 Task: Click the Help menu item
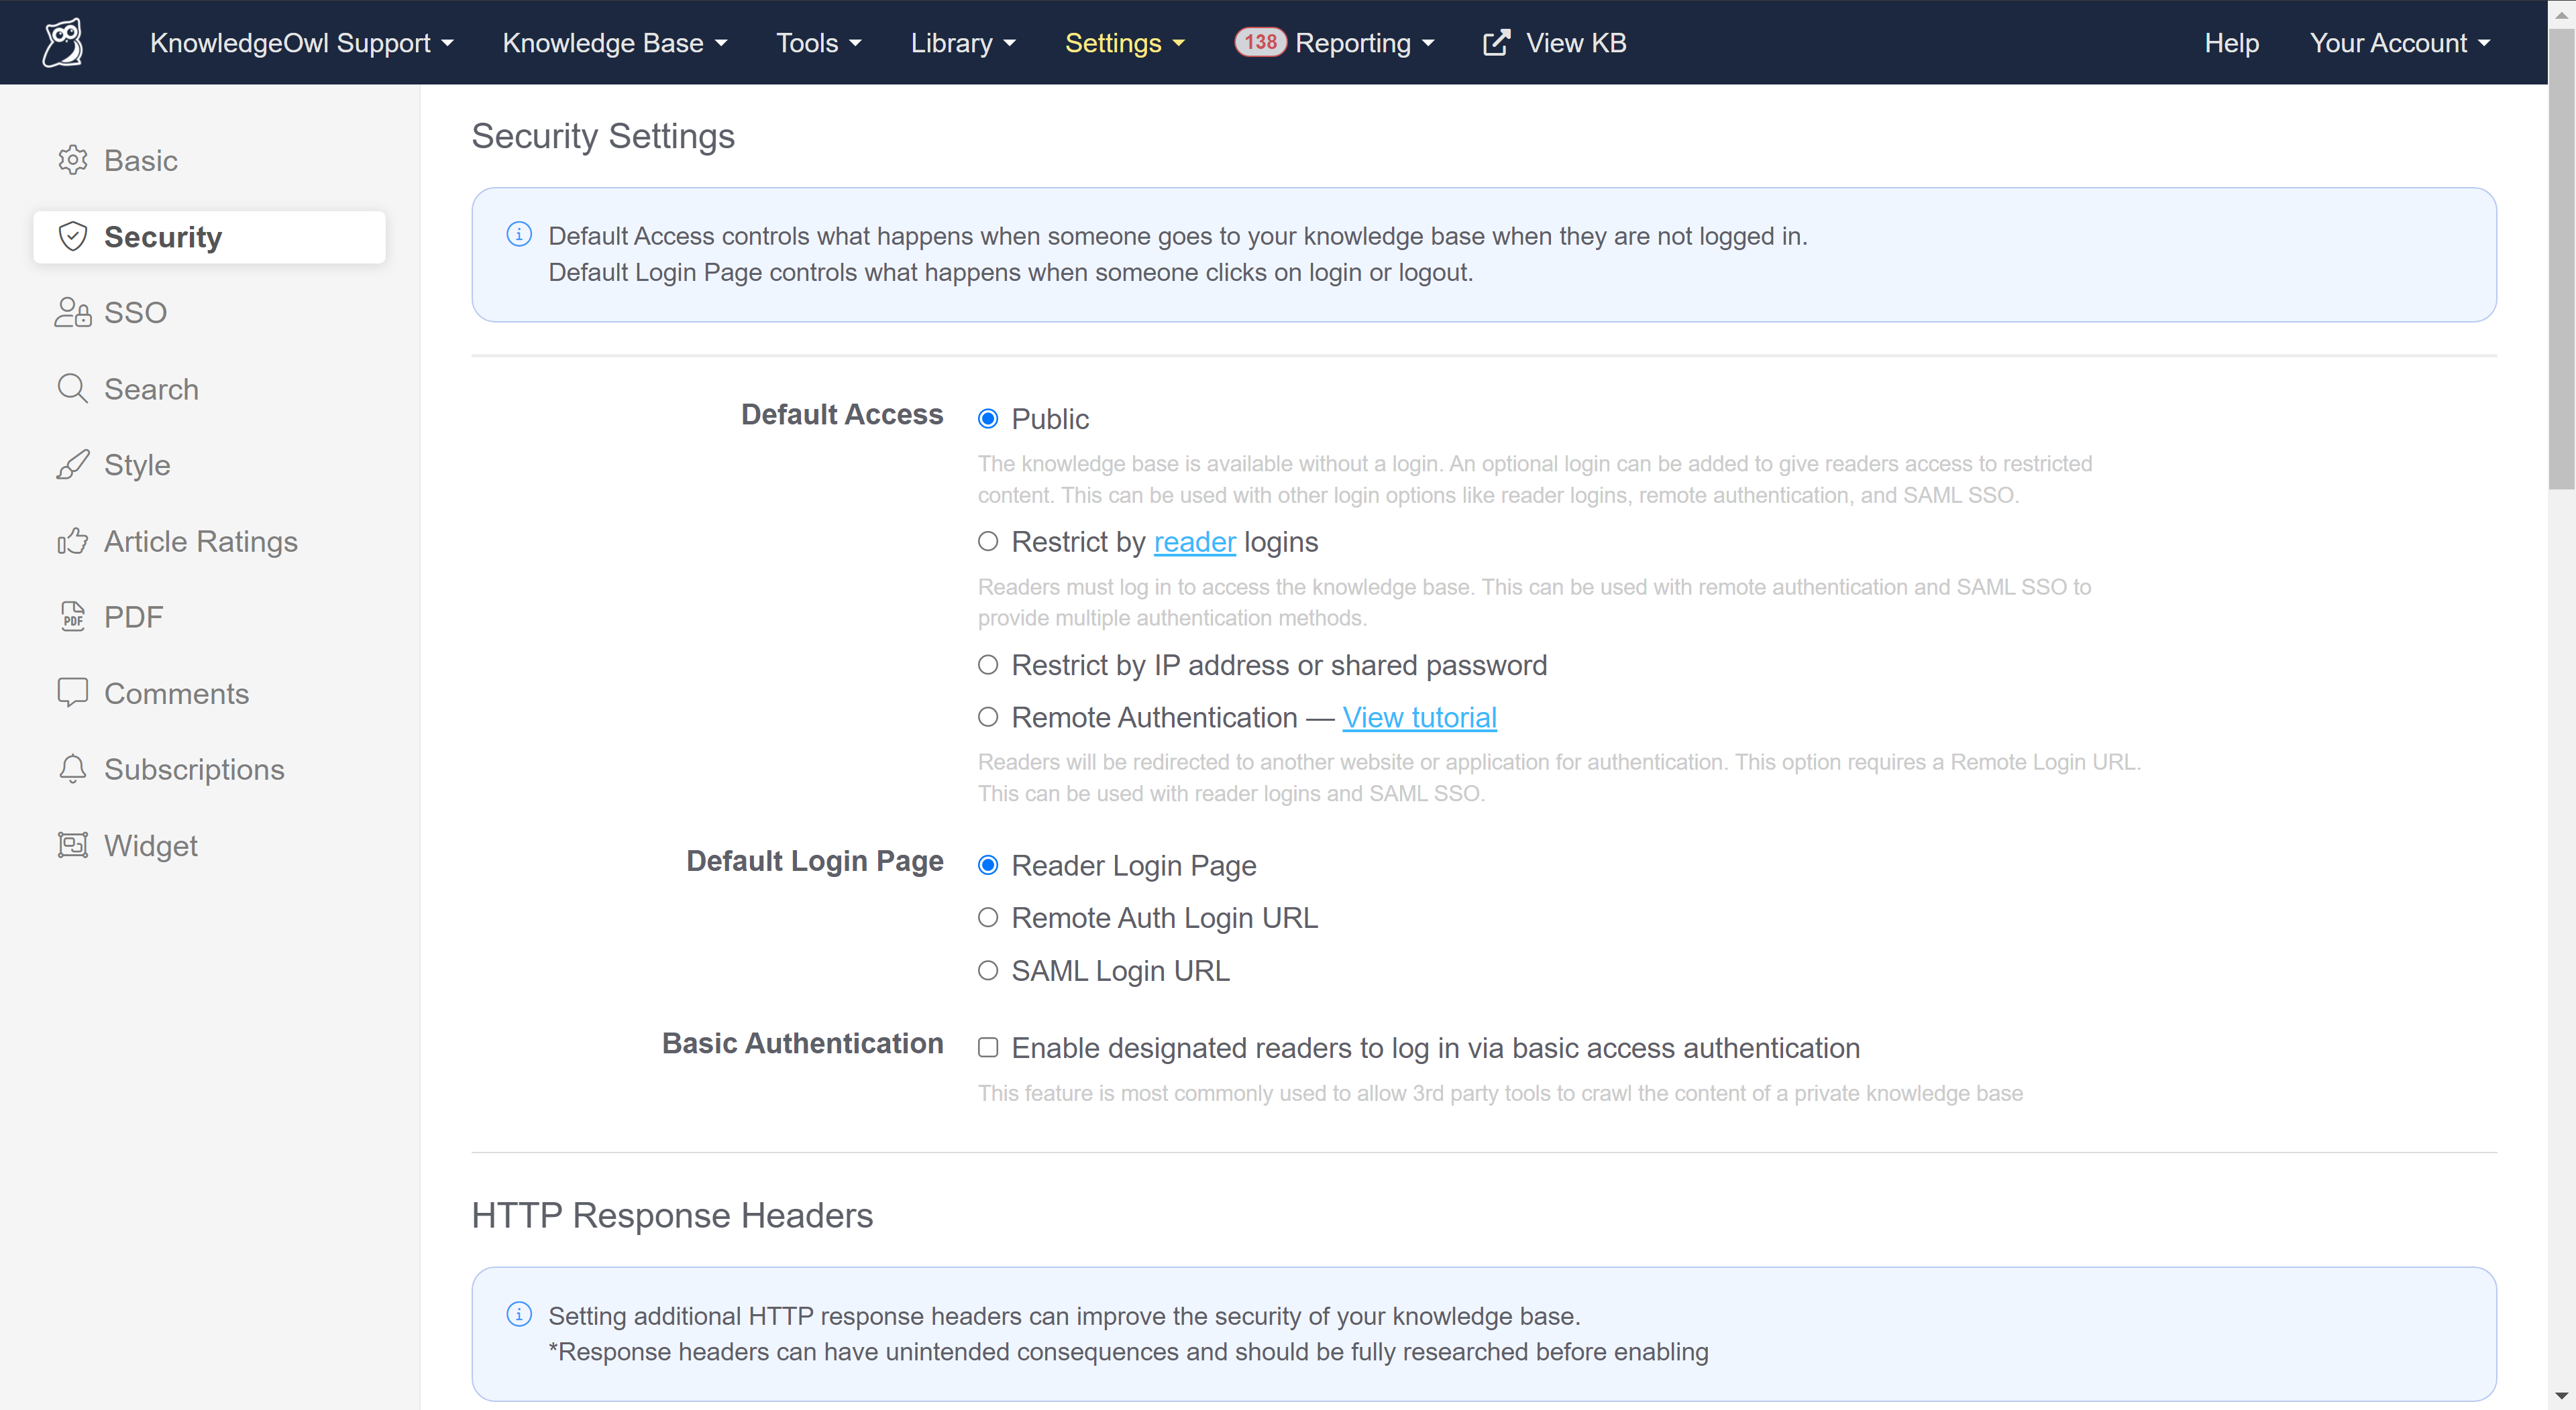[x=2231, y=42]
